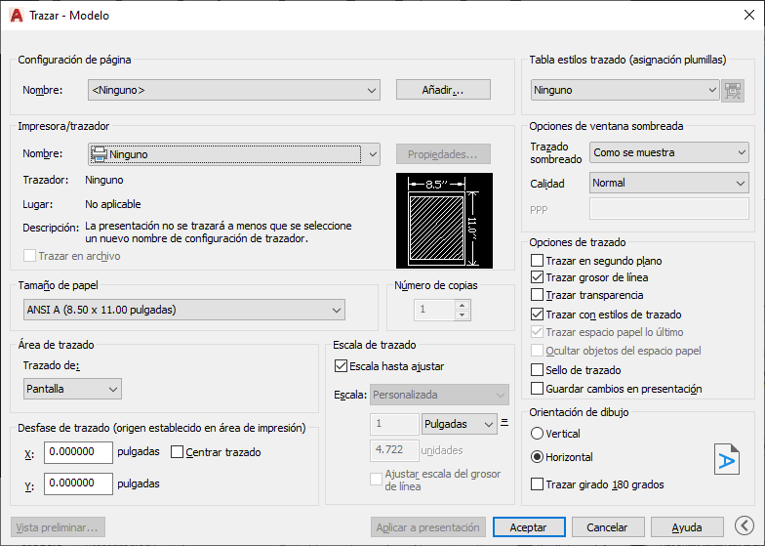Close the Trazar dialog window
765x546 pixels.
point(749,16)
